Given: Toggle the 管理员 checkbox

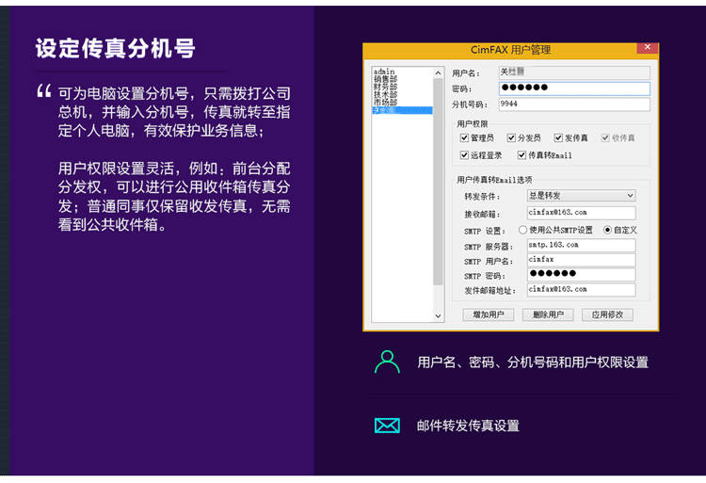Looking at the screenshot, I should (x=464, y=137).
